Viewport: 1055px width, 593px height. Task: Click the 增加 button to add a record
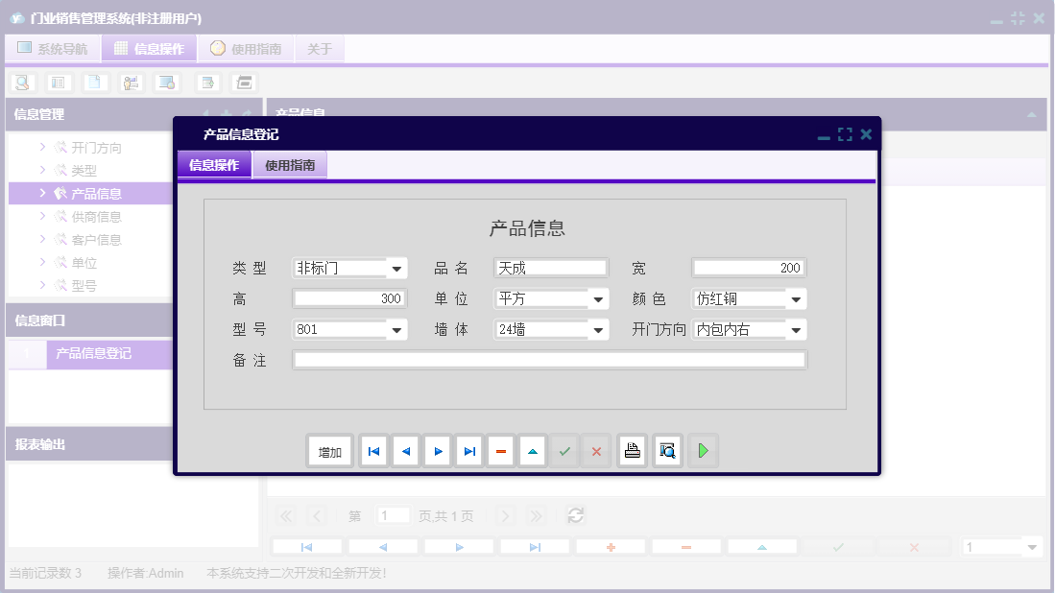coord(329,451)
